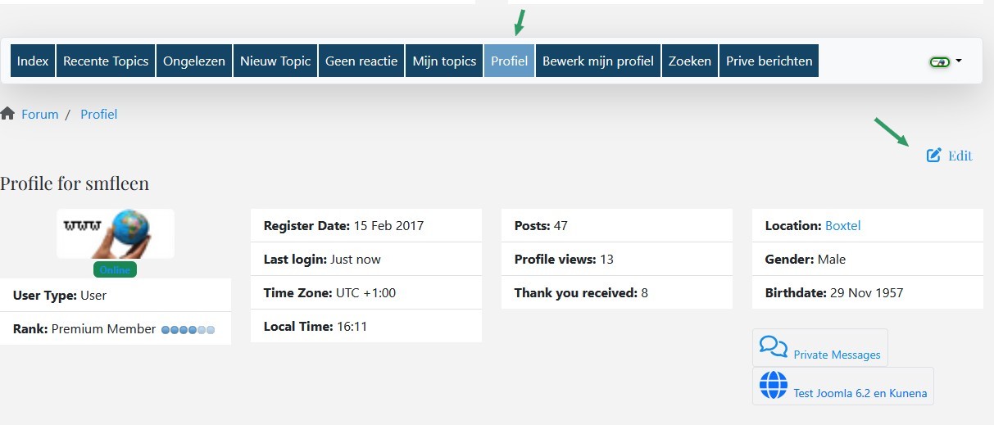Click the green status icon in menu bar
The width and height of the screenshot is (994, 425).
tap(939, 61)
